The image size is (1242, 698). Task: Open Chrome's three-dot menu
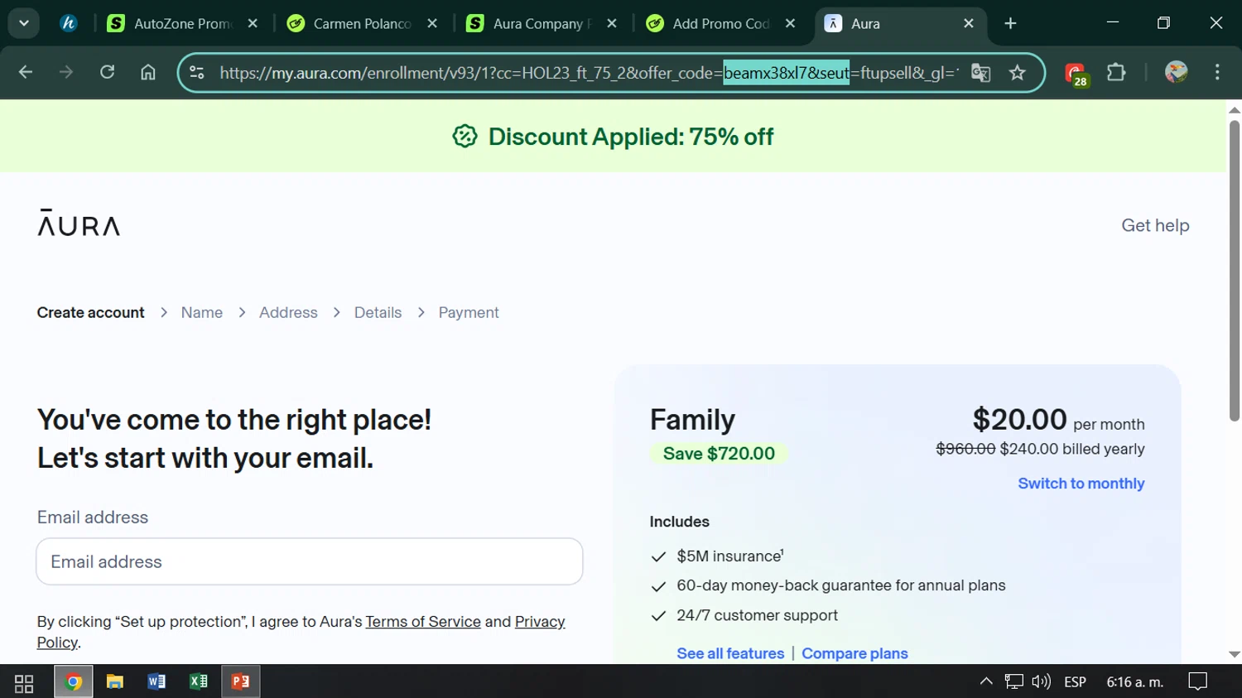pyautogui.click(x=1217, y=72)
